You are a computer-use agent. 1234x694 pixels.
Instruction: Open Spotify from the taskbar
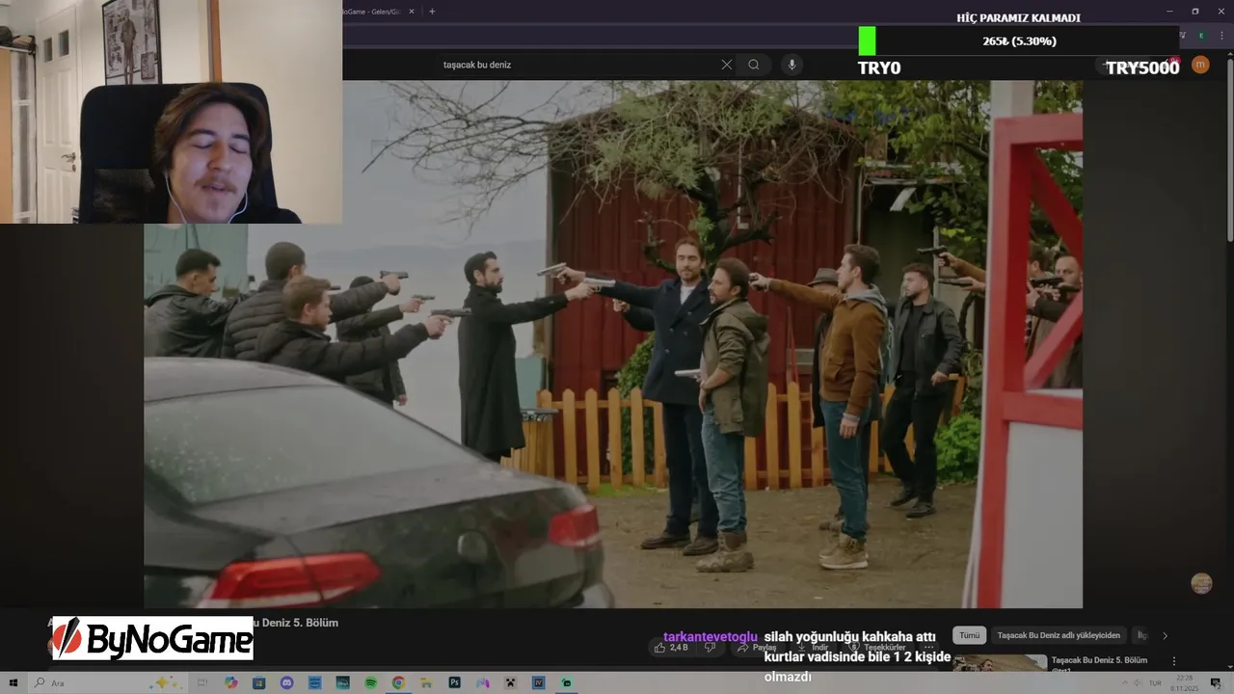coord(370,682)
